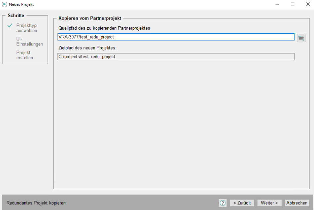Close the Neues Projekt window
Viewport: 314px width, 210px height.
[x=308, y=4]
